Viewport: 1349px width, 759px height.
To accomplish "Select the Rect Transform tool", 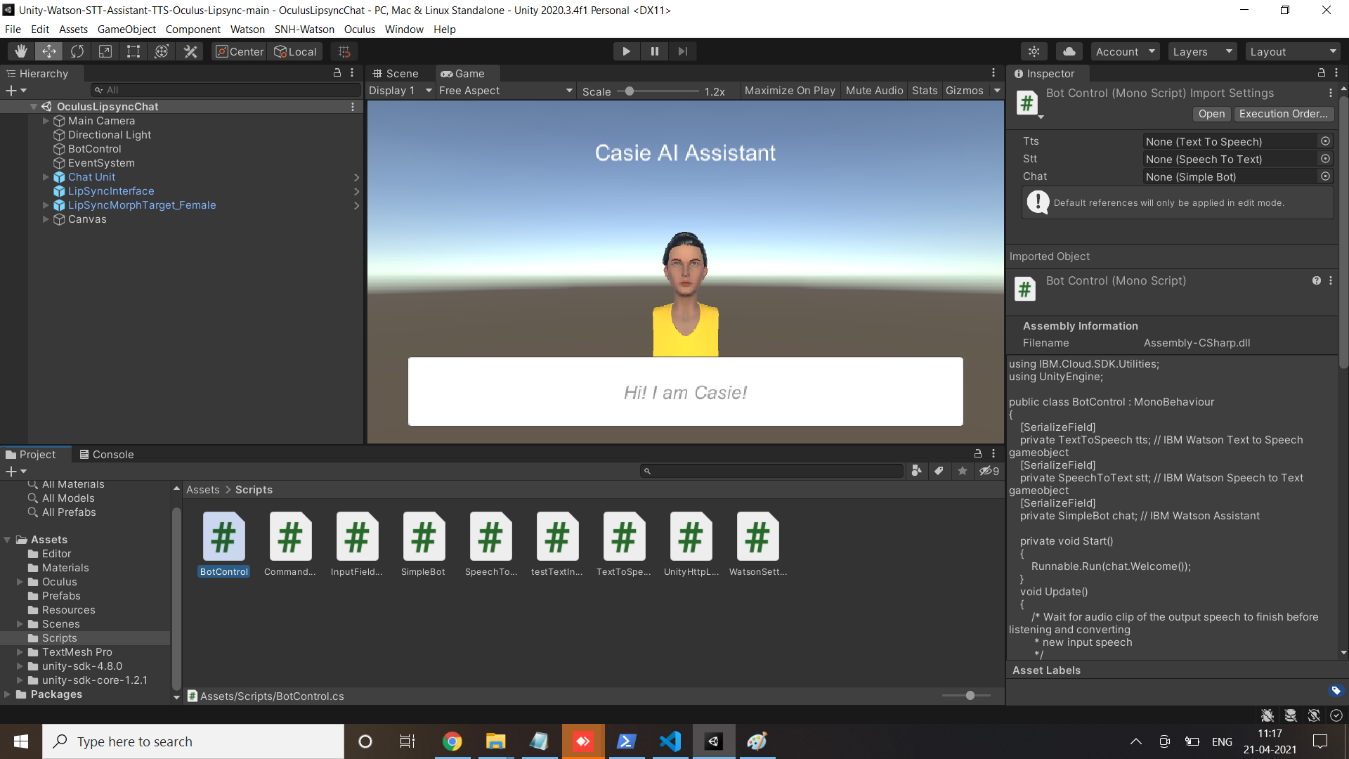I will tap(133, 51).
